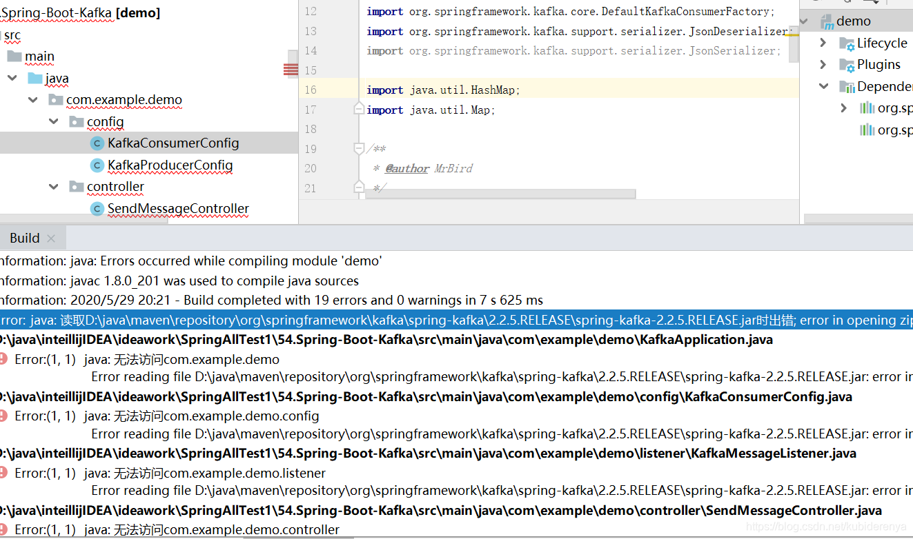Place cursor on import java.util.HashMap line
913x539 pixels.
[443, 90]
